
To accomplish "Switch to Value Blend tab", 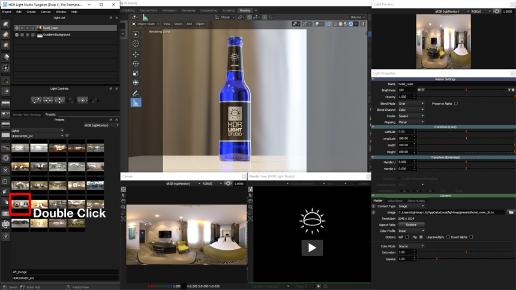I will pyautogui.click(x=395, y=201).
